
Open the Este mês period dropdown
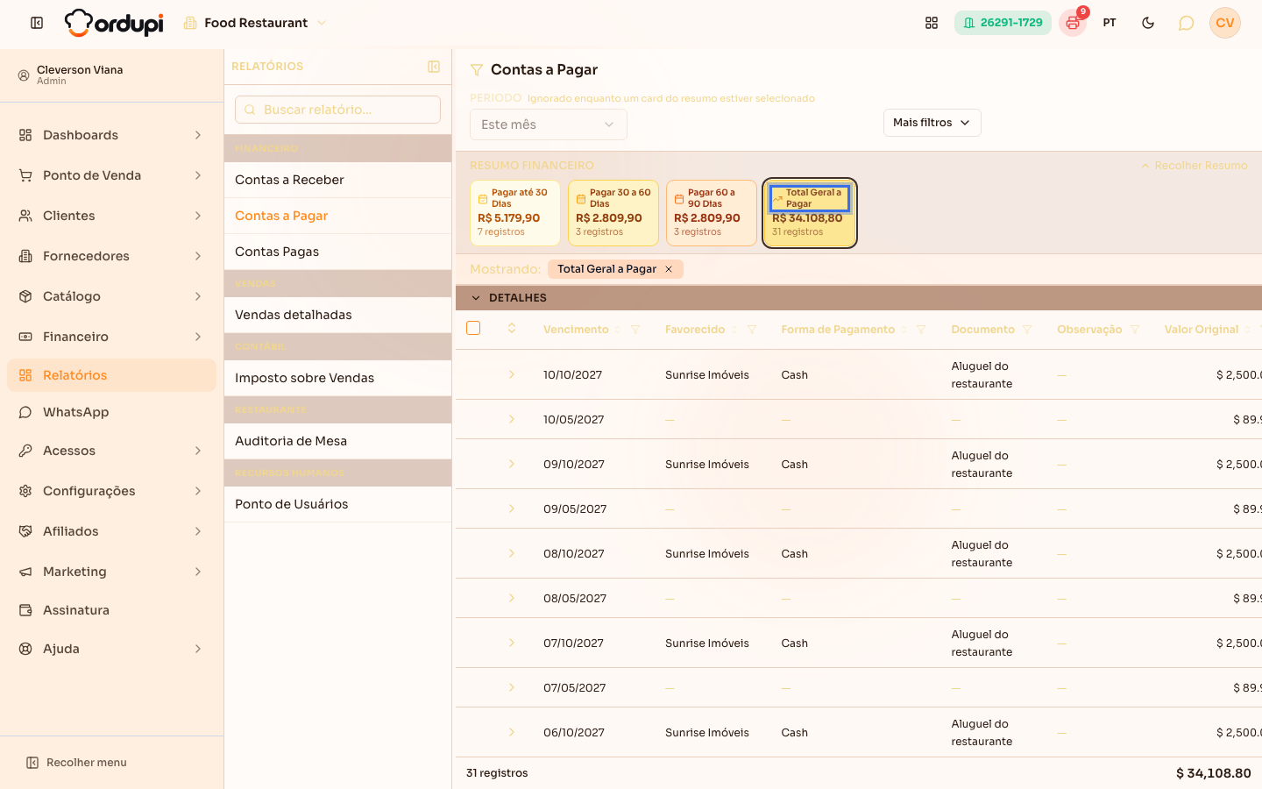[549, 124]
